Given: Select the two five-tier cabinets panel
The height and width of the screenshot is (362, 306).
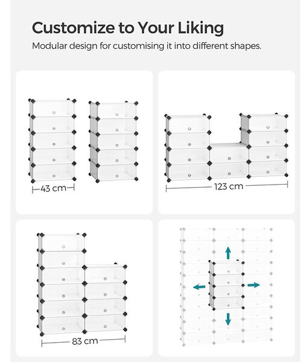Looking at the screenshot, I should coord(84,142).
